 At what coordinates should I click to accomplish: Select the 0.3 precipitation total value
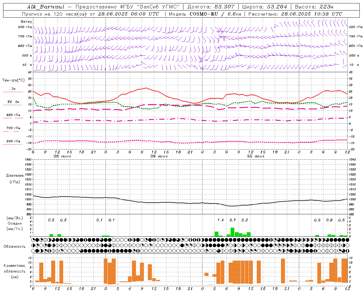pos(317,220)
